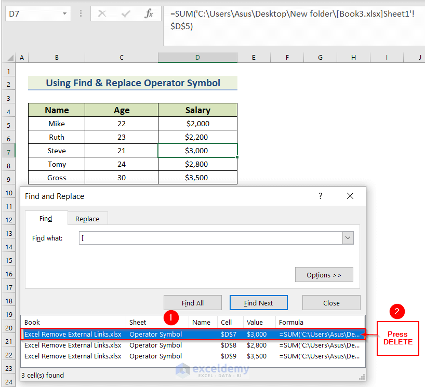Expand search options with Options >> button
This screenshot has height=387, width=425.
(324, 275)
